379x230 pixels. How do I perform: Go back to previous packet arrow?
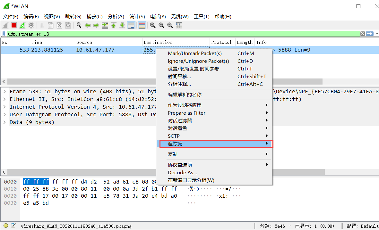point(88,25)
